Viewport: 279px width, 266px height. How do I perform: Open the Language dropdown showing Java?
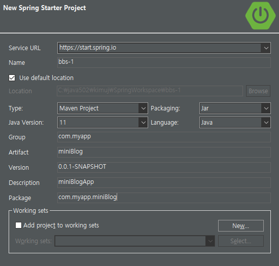click(x=235, y=122)
